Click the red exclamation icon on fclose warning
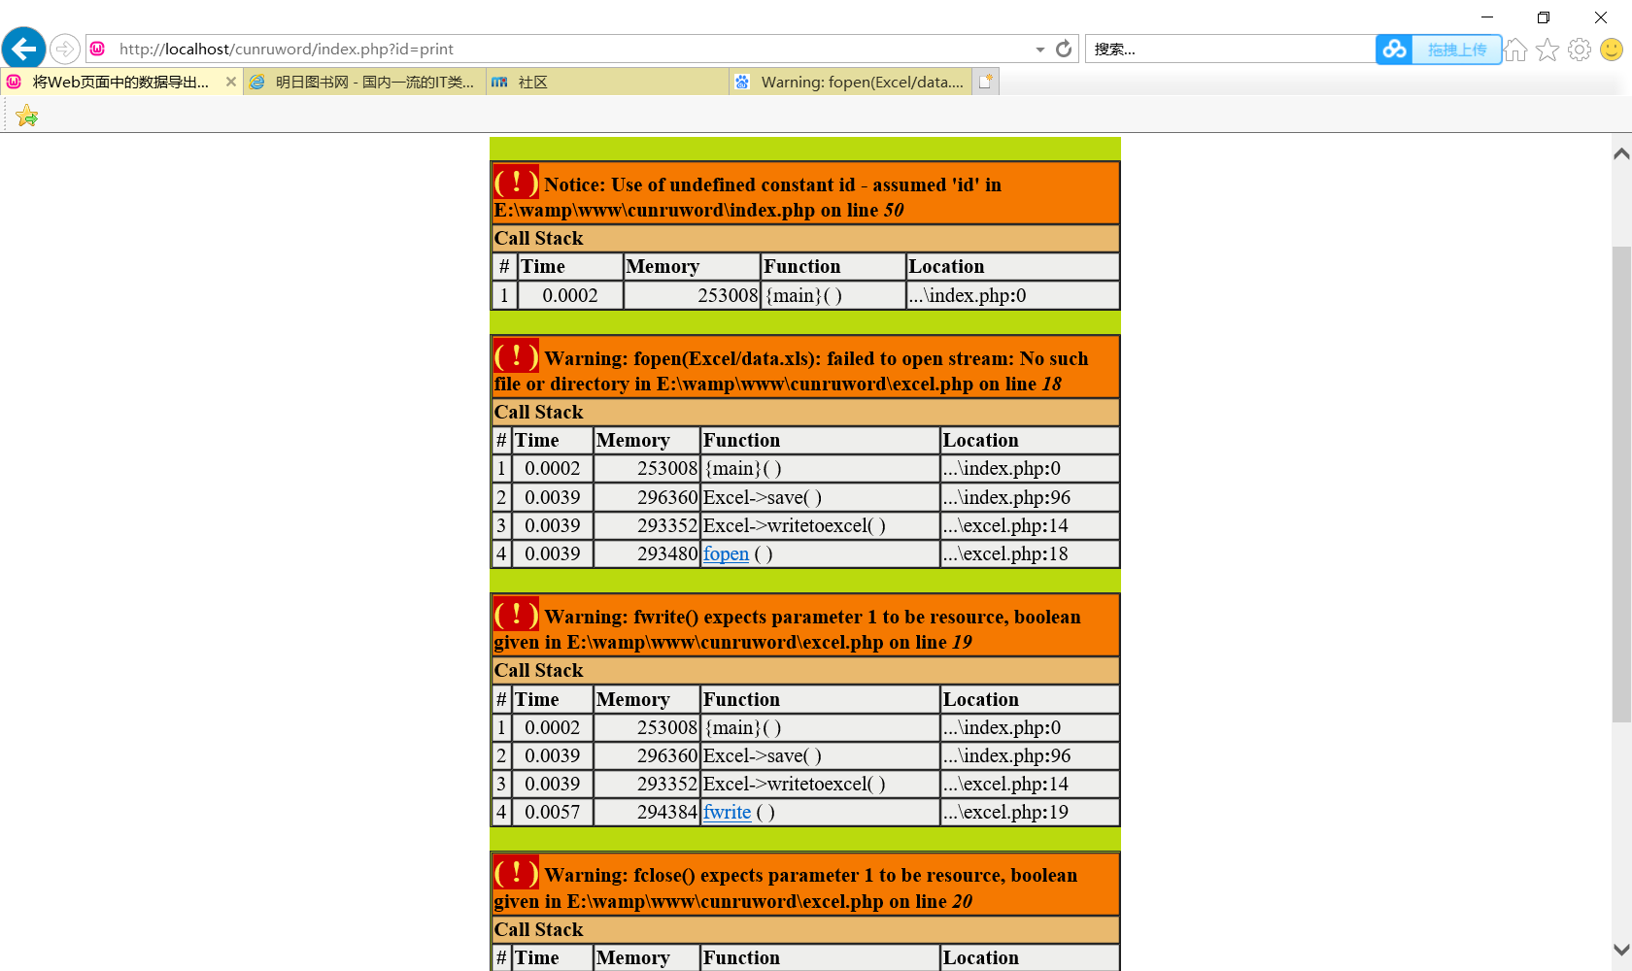This screenshot has width=1632, height=971. pos(516,872)
